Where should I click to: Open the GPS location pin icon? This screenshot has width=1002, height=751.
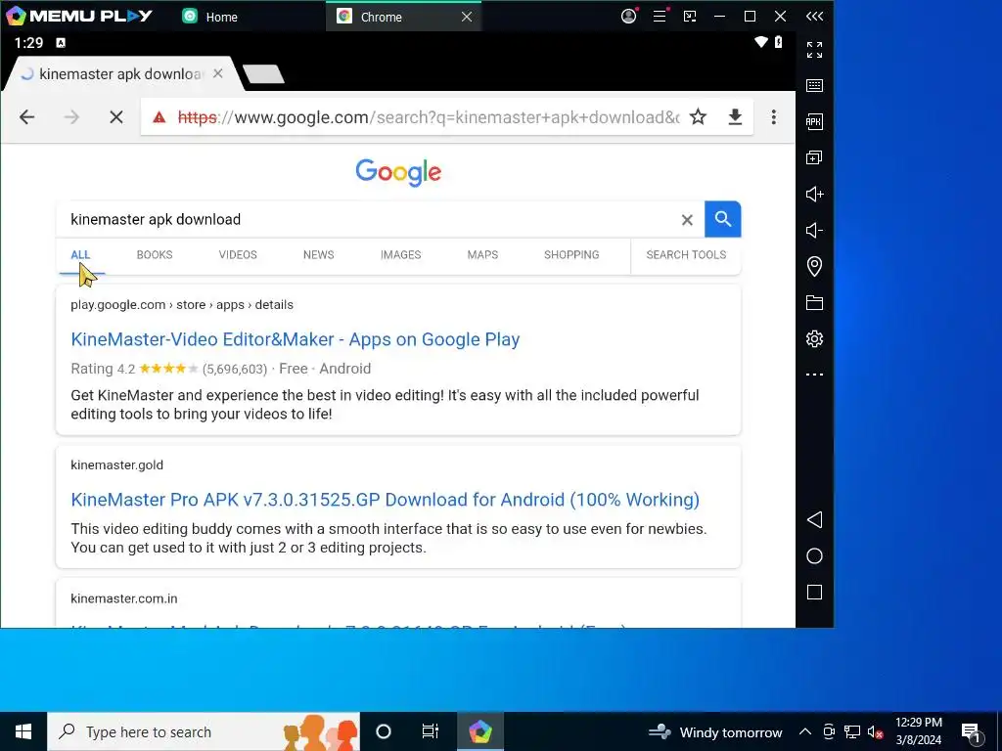point(814,266)
